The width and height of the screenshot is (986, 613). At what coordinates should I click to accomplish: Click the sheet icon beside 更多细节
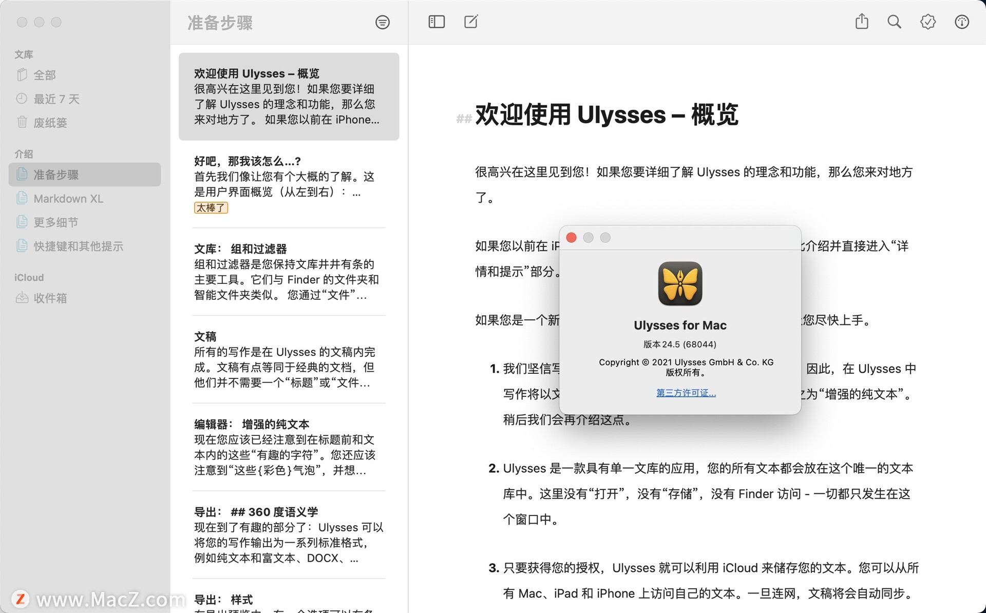[x=22, y=221]
